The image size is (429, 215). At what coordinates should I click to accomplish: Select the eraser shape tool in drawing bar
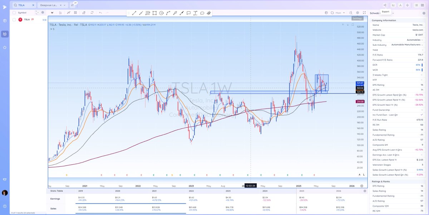(202, 13)
